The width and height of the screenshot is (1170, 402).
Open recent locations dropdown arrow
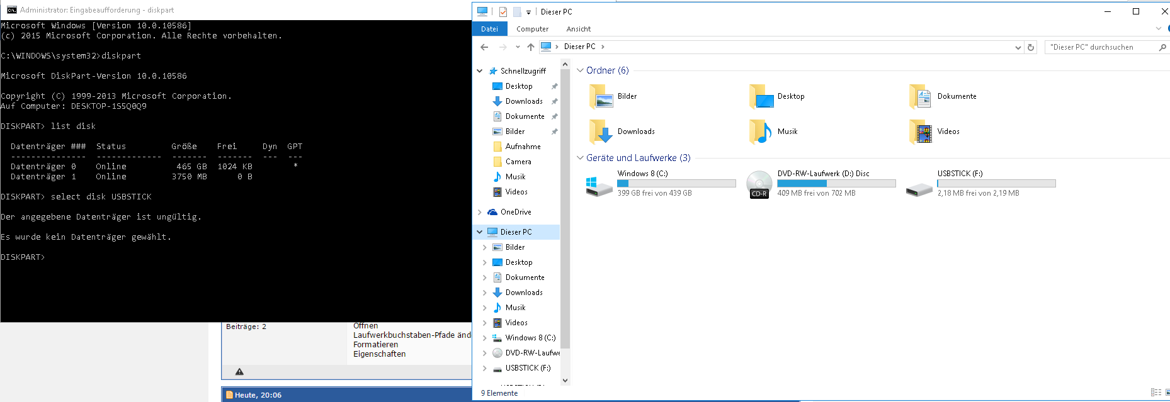518,47
